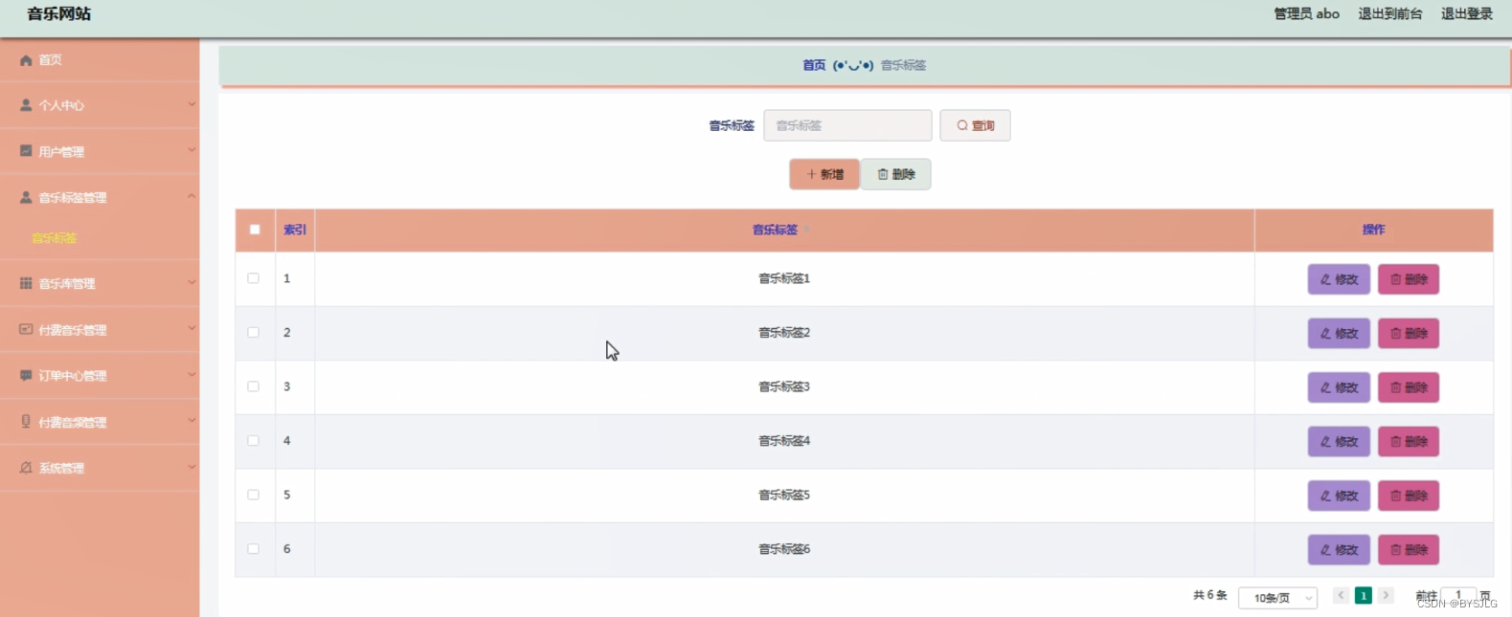This screenshot has width=1512, height=617.
Task: Expand 个人中心 with its chevron
Action: coord(192,104)
